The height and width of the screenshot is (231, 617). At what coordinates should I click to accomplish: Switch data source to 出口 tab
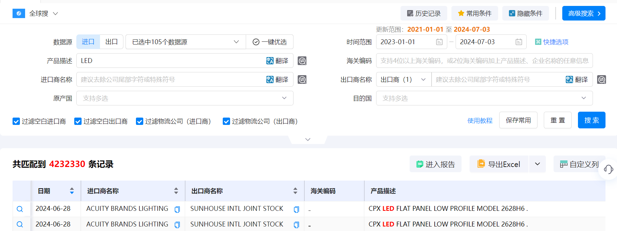[x=111, y=42]
